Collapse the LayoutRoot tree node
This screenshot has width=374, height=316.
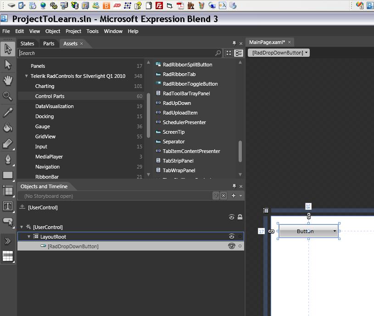29,237
